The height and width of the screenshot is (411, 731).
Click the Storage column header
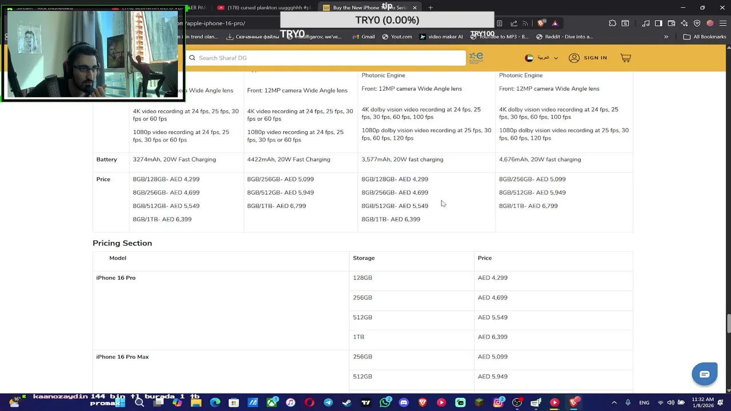click(x=364, y=258)
